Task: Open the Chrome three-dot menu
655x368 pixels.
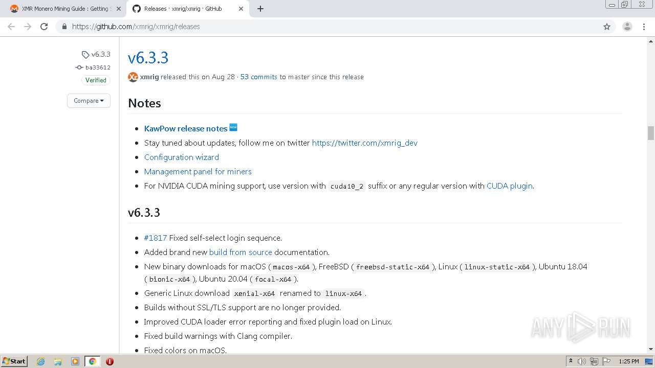Action: click(644, 27)
